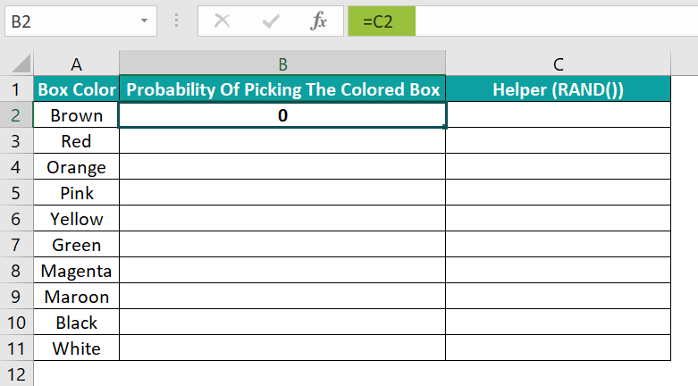Click the Select All corner triangle
Screen dimensions: 698x386
pyautogui.click(x=21, y=63)
